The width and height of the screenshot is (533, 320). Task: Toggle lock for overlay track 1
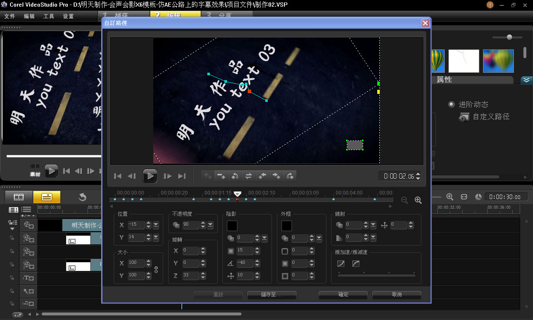(12, 238)
